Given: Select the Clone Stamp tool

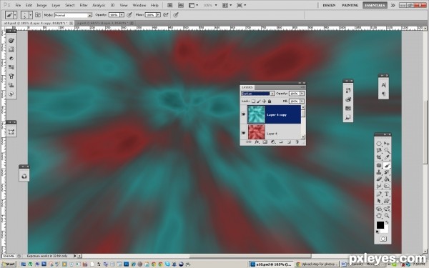Looking at the screenshot, I should [x=379, y=172].
